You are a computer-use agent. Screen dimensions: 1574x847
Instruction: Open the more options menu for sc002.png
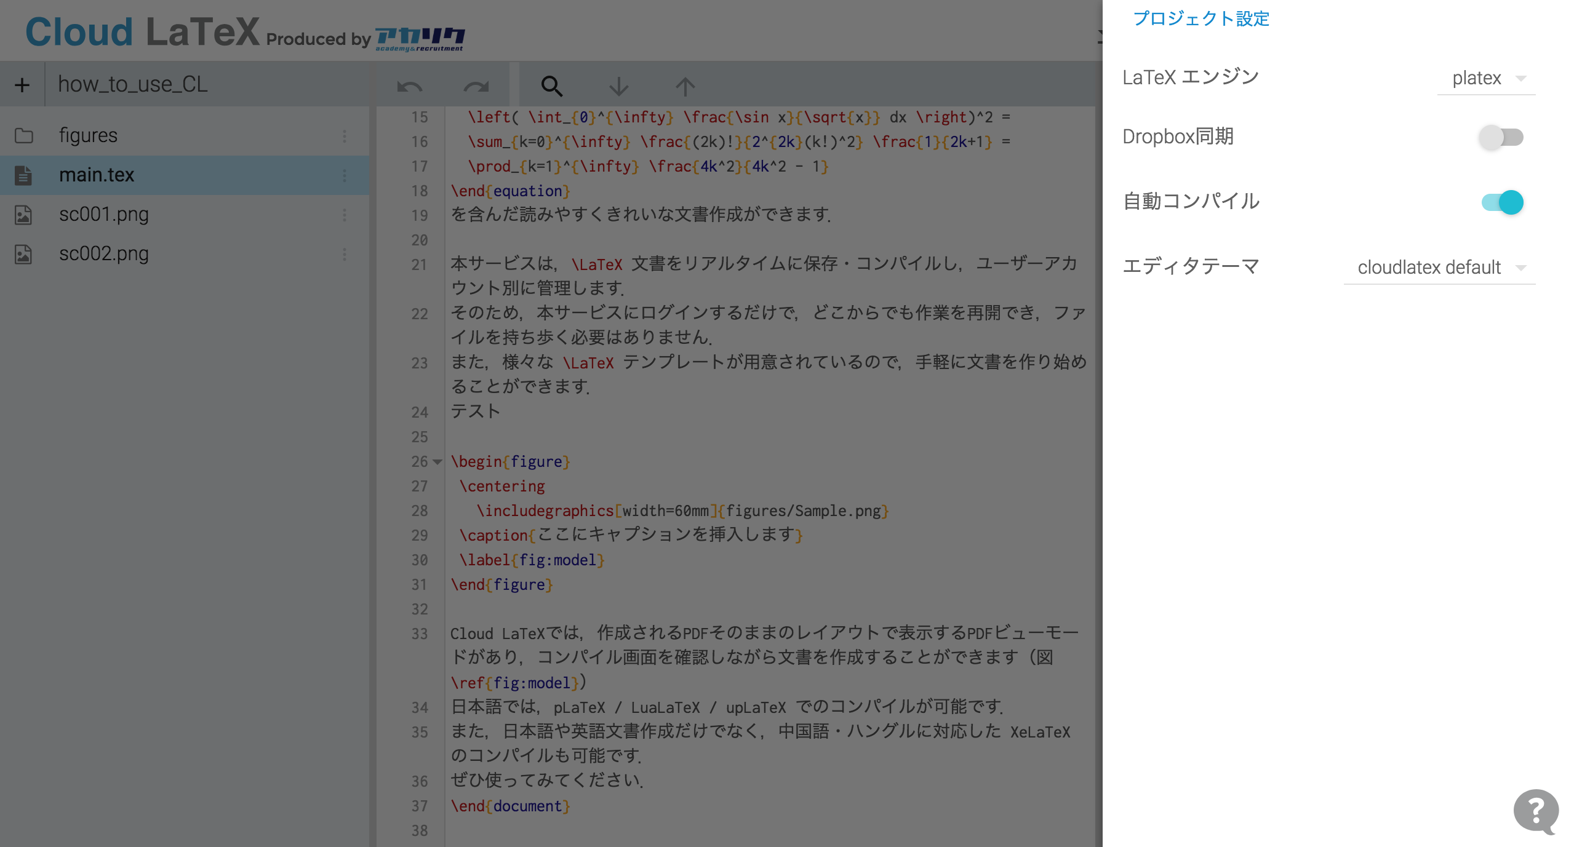345,254
